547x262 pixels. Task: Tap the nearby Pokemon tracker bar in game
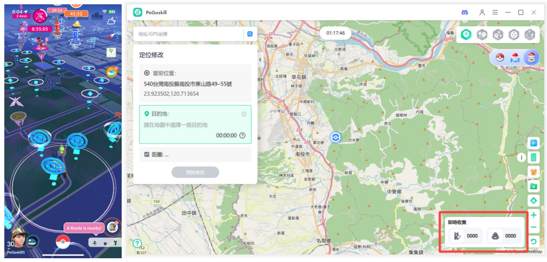(x=105, y=243)
